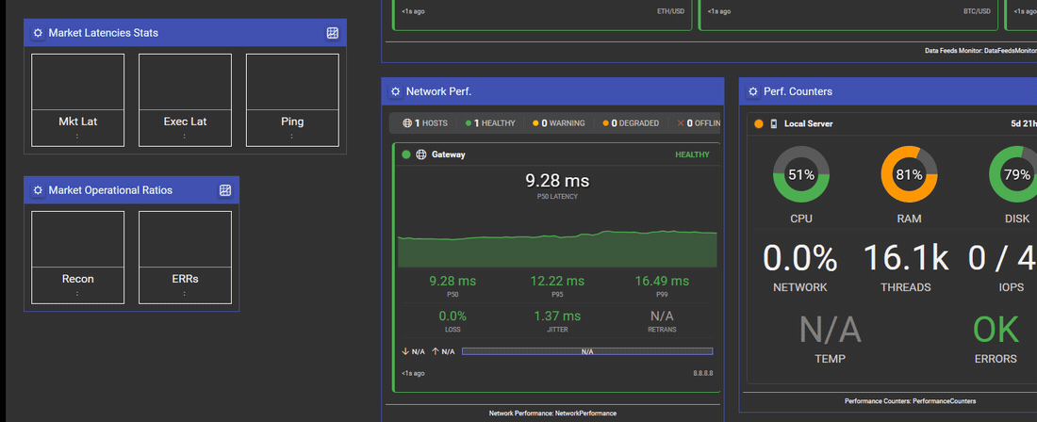Image resolution: width=1037 pixels, height=422 pixels.
Task: Filter by 1 HEALTHY hosts
Action: point(490,122)
